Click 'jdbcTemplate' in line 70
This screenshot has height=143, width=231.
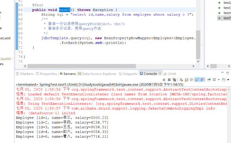click(55, 38)
